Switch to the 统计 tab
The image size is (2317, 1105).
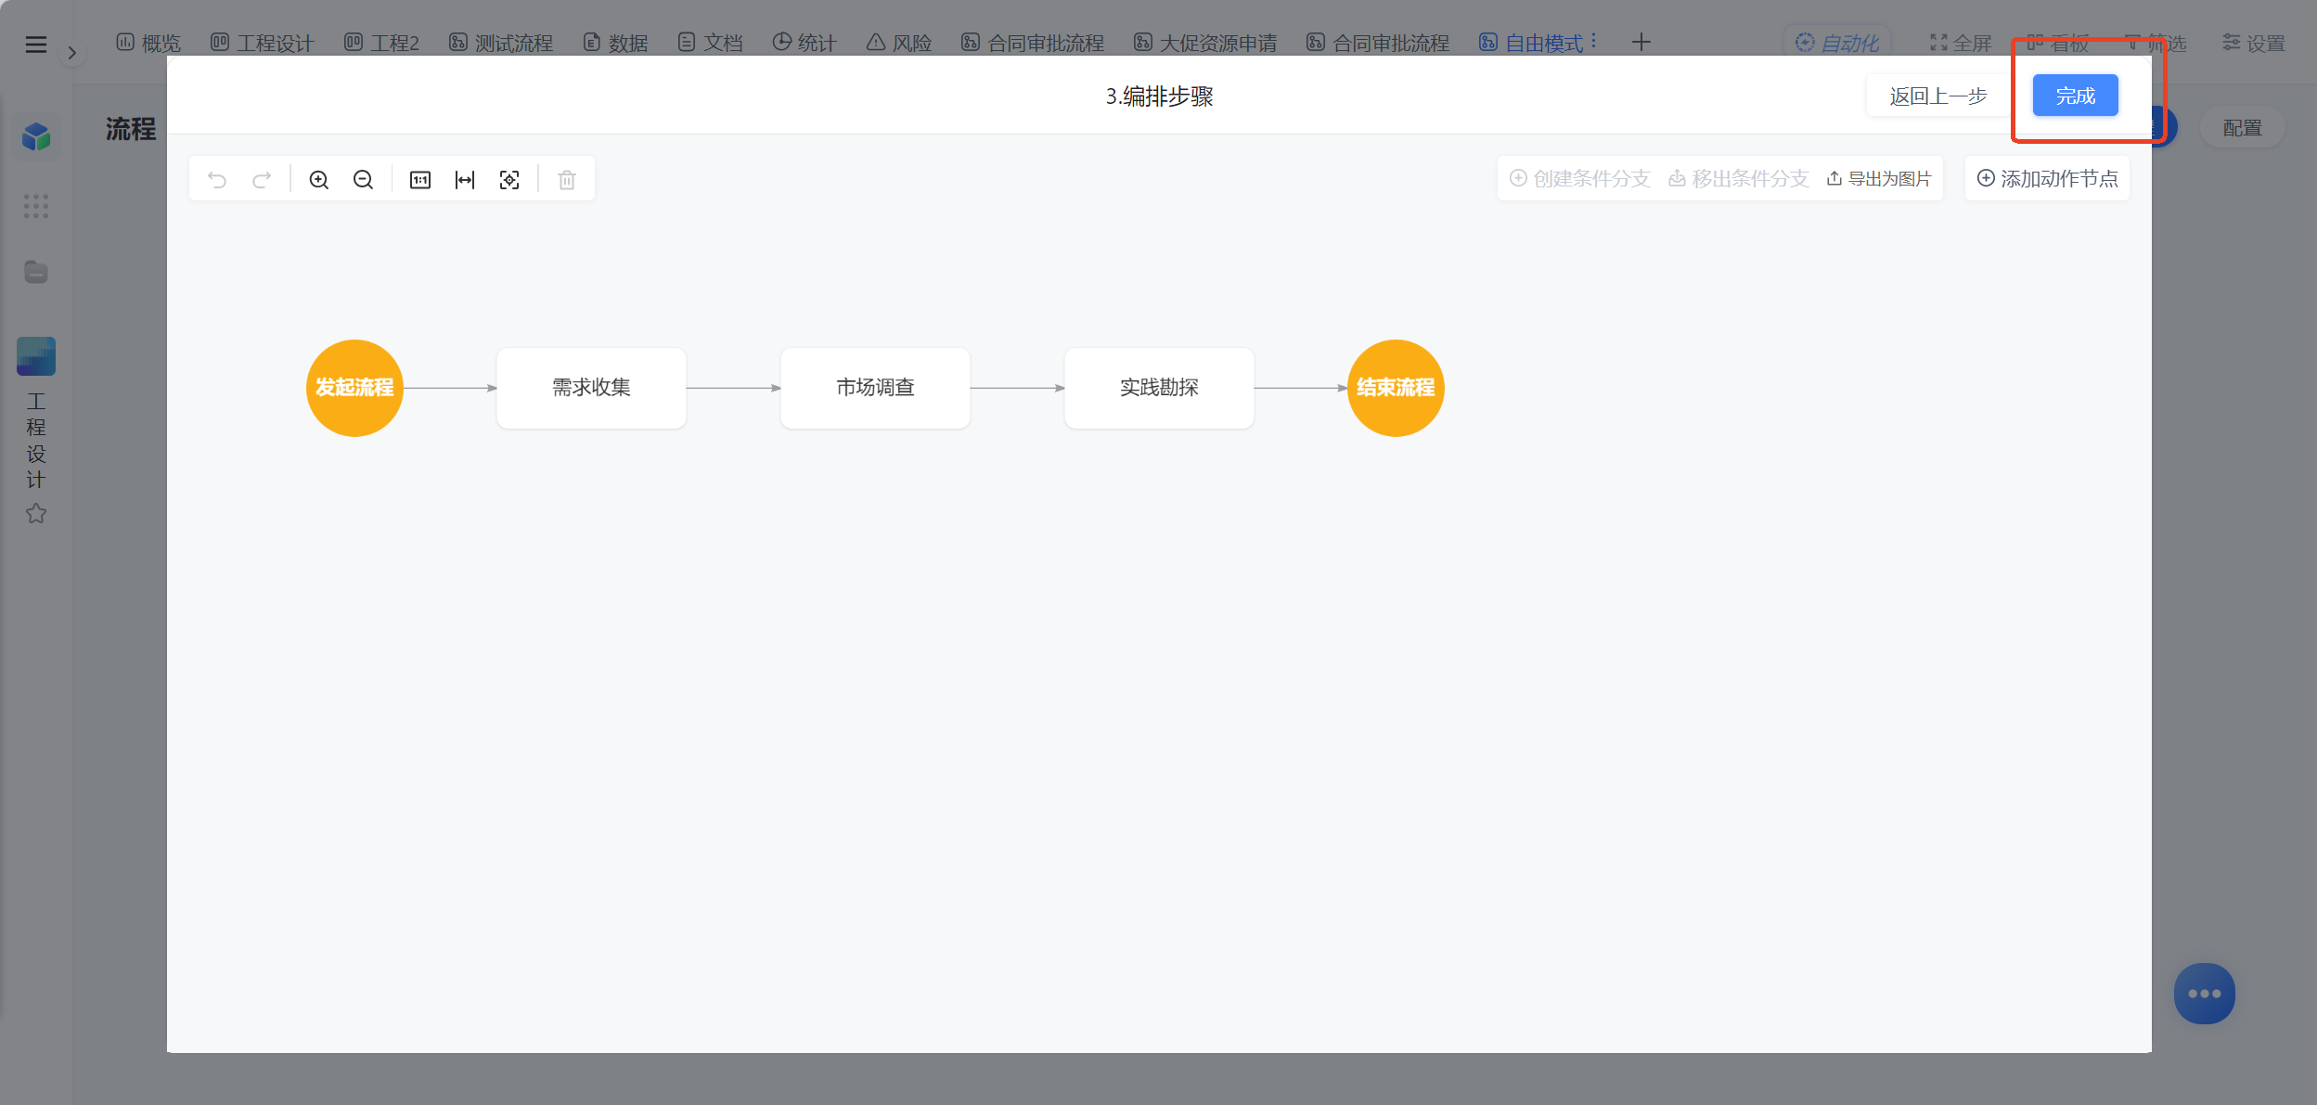pyautogui.click(x=805, y=43)
